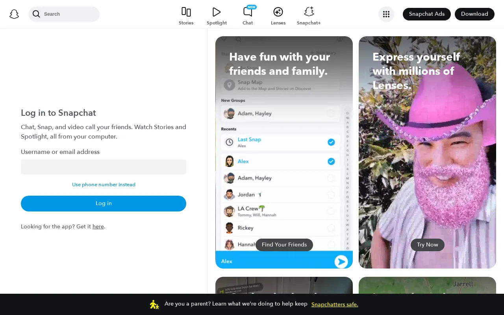The image size is (504, 315).
Task: Open the Snapchat+ tab
Action: [x=309, y=16]
